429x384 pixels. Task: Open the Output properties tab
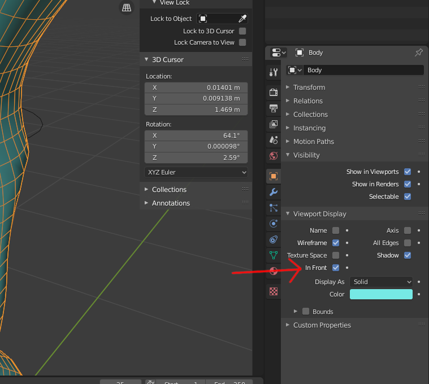274,108
